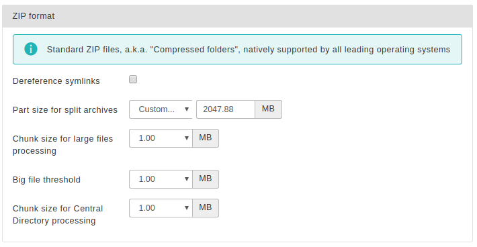Click the arrow on Central Directory chunk select
Viewport: 477px width, 247px height.
187,208
